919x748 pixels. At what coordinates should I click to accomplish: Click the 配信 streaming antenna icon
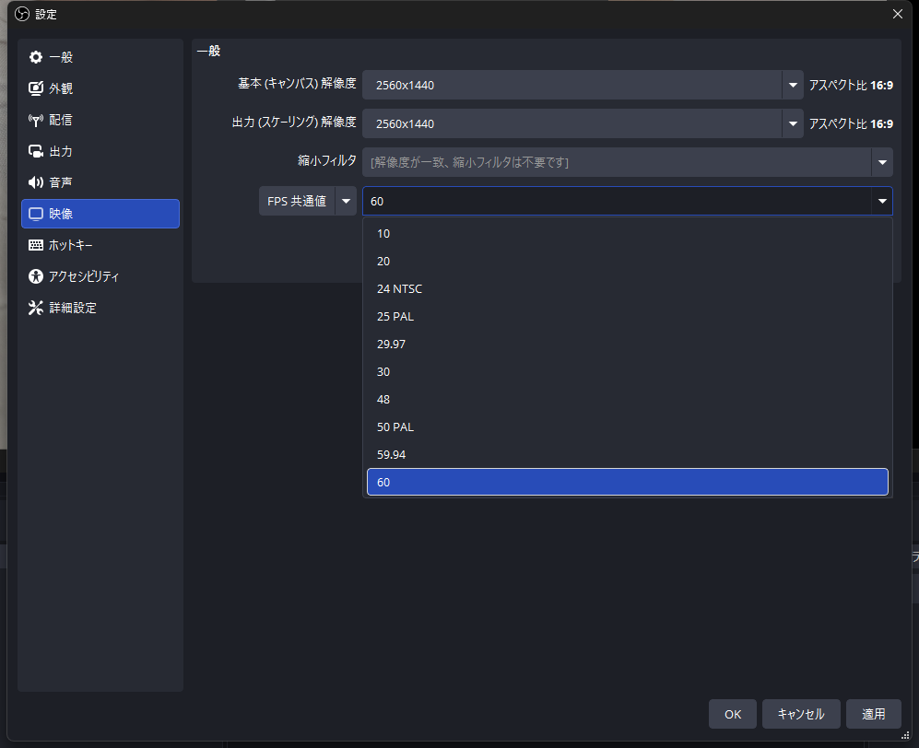36,120
